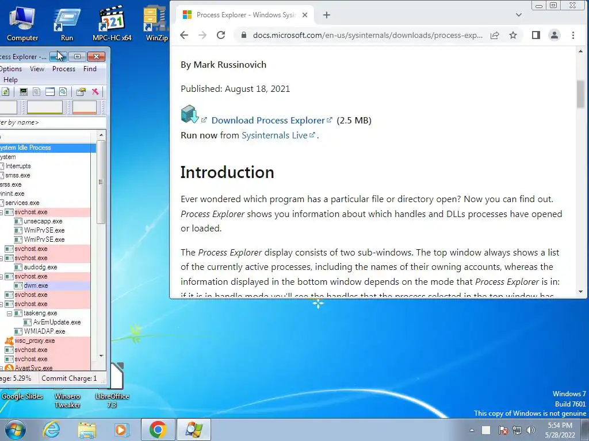The width and height of the screenshot is (589, 441).
Task: Open the View menu in Process Explorer
Action: [x=37, y=69]
